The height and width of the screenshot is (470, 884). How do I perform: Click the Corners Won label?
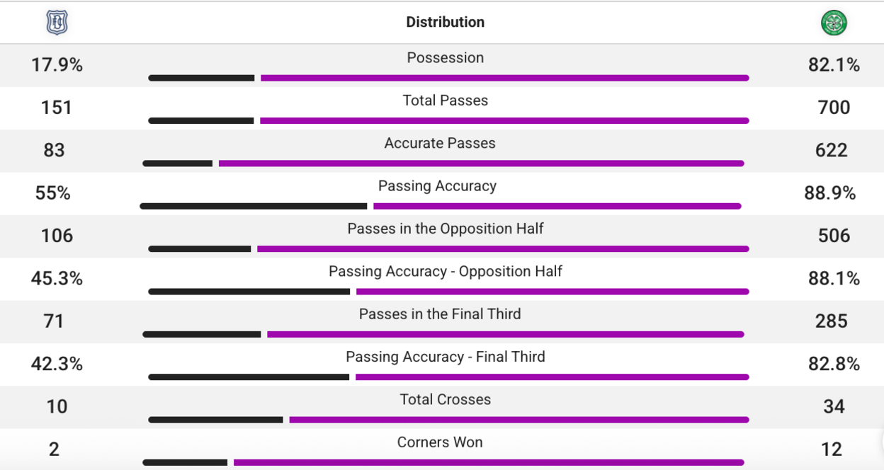(440, 442)
